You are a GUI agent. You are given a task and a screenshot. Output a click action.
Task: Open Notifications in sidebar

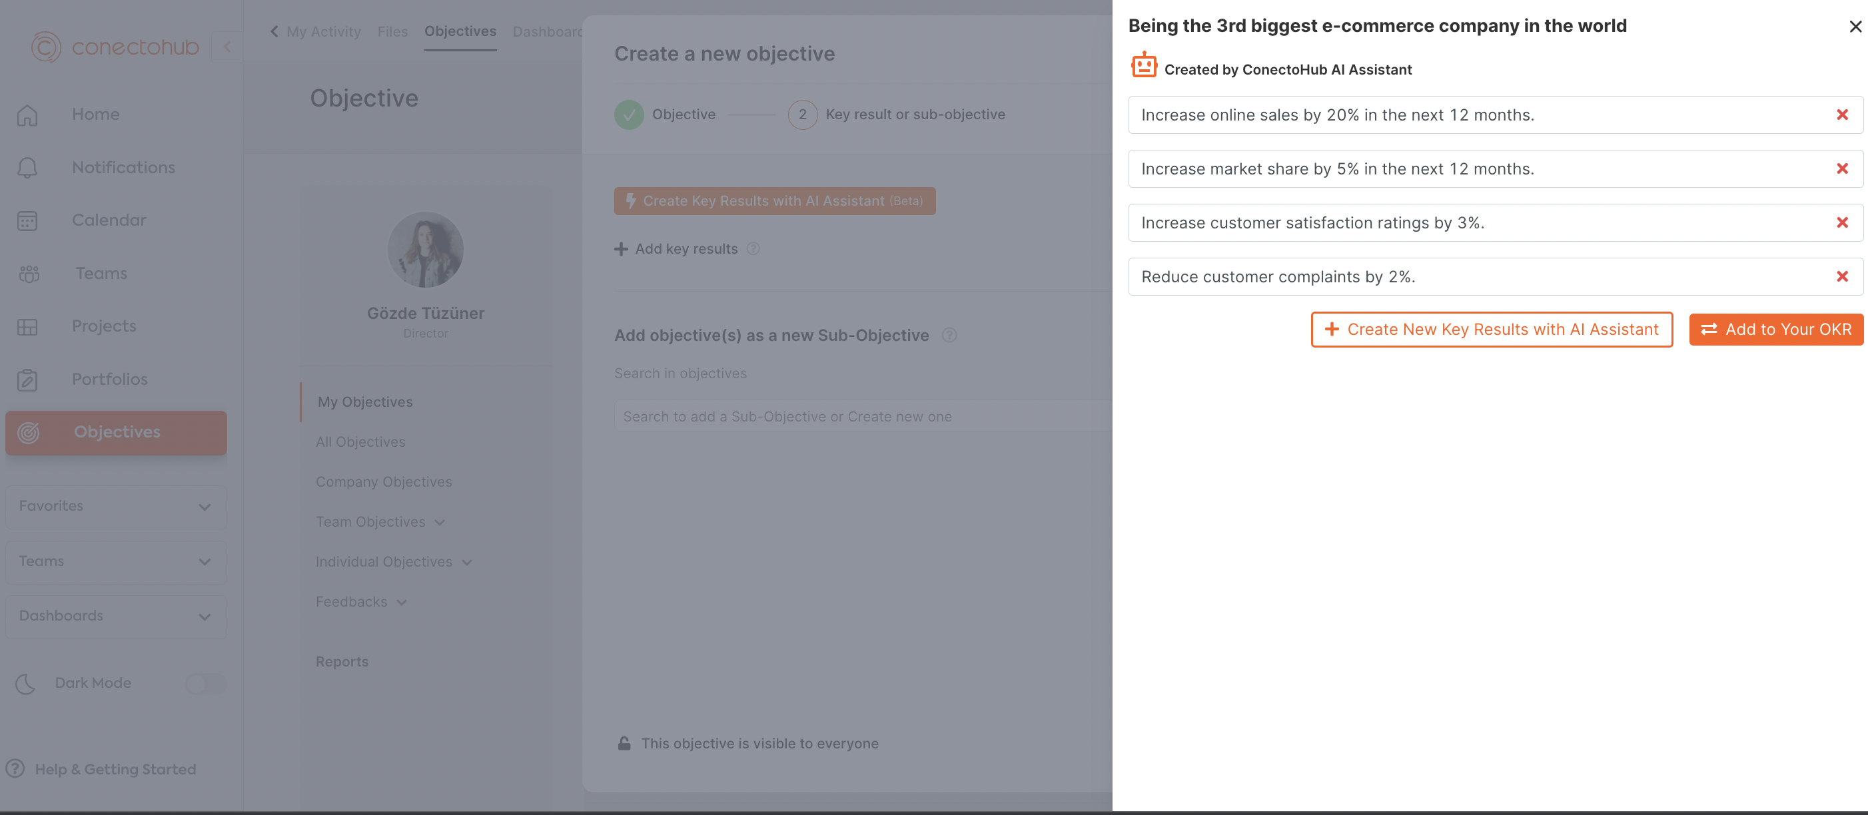click(x=123, y=168)
